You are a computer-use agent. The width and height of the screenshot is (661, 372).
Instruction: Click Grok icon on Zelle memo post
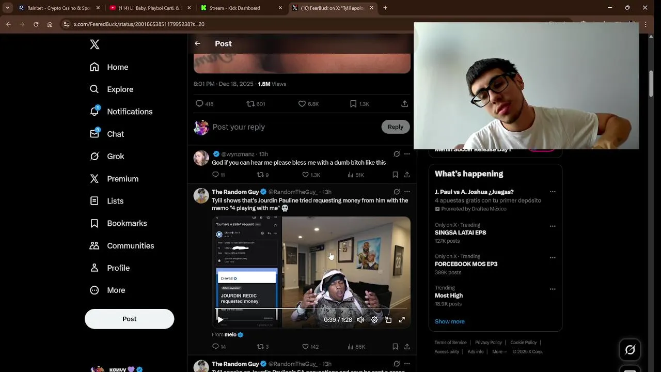tap(397, 192)
